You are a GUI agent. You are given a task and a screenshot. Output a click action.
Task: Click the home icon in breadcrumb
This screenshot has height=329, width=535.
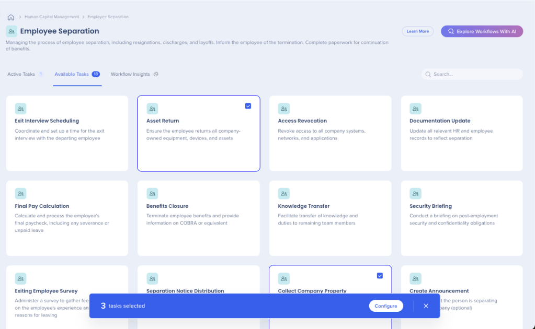pyautogui.click(x=11, y=17)
